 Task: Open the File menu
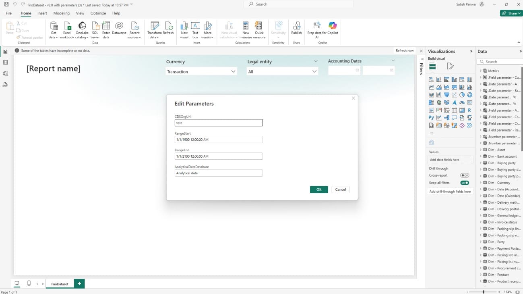9,13
